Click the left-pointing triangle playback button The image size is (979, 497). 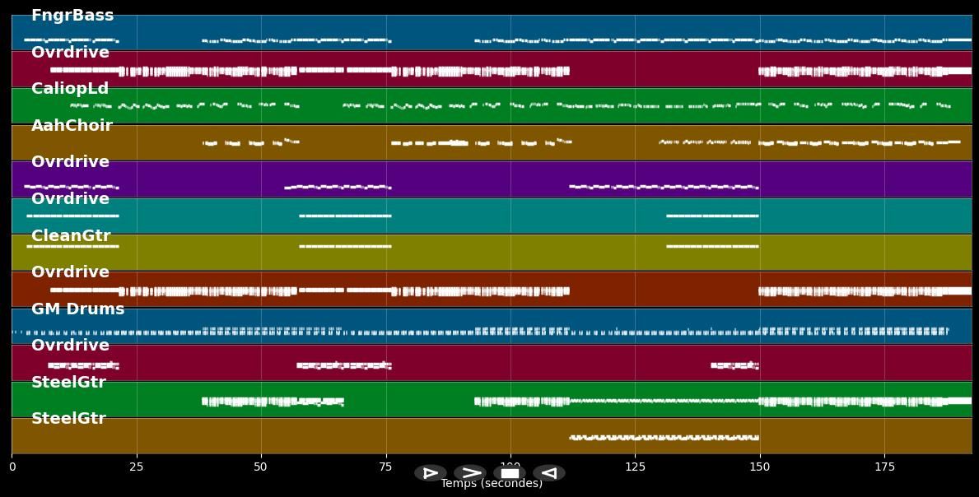549,473
